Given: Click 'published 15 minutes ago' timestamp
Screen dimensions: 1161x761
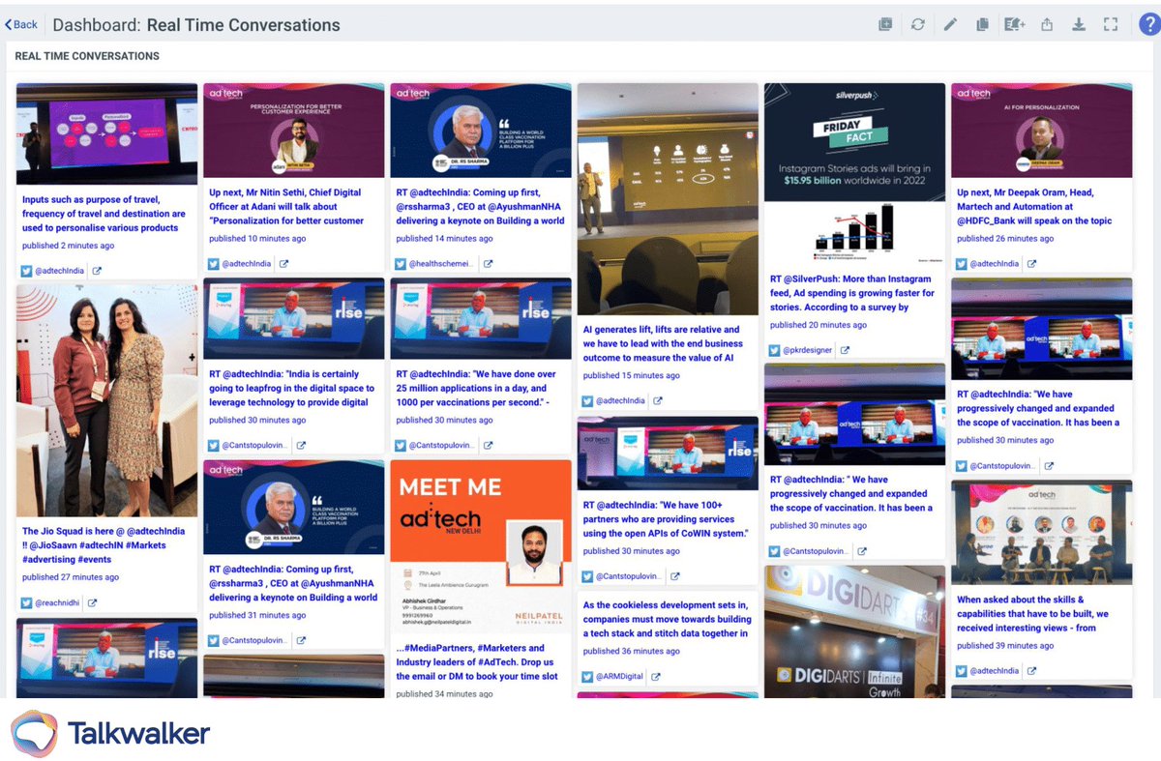Looking at the screenshot, I should coord(631,375).
